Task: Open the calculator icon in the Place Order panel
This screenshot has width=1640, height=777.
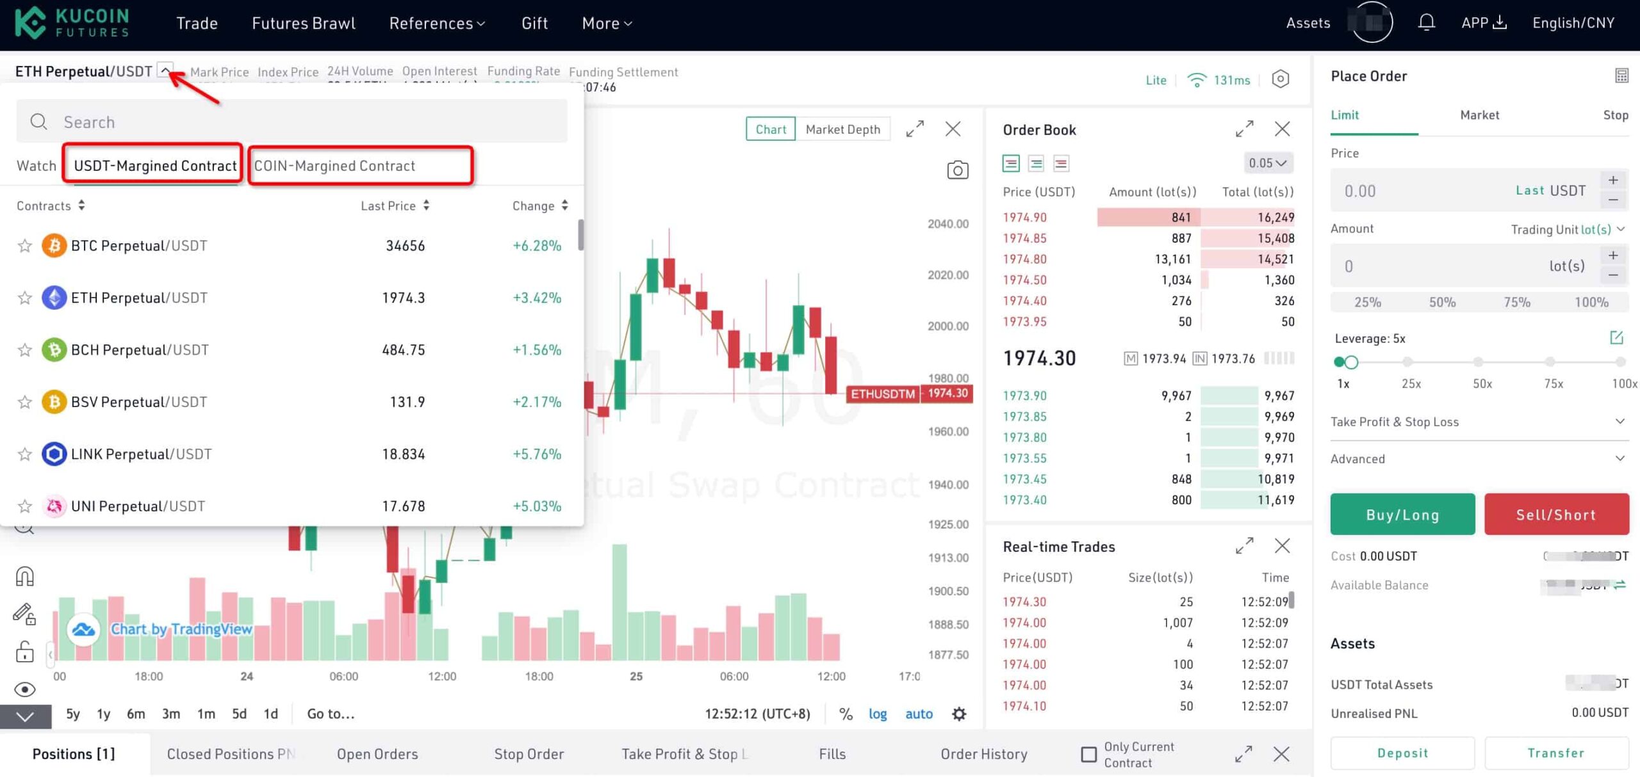Action: [x=1621, y=76]
